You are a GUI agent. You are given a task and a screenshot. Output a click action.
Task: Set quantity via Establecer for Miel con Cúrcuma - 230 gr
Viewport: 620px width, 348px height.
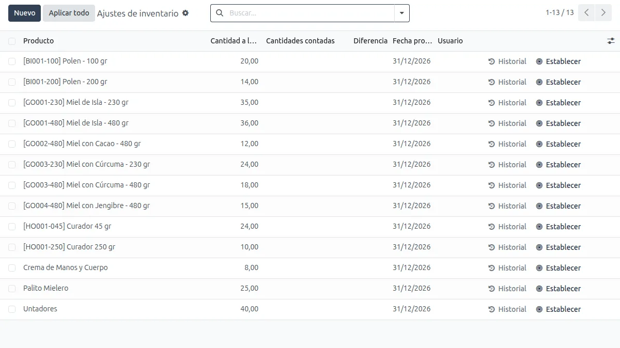pos(559,165)
